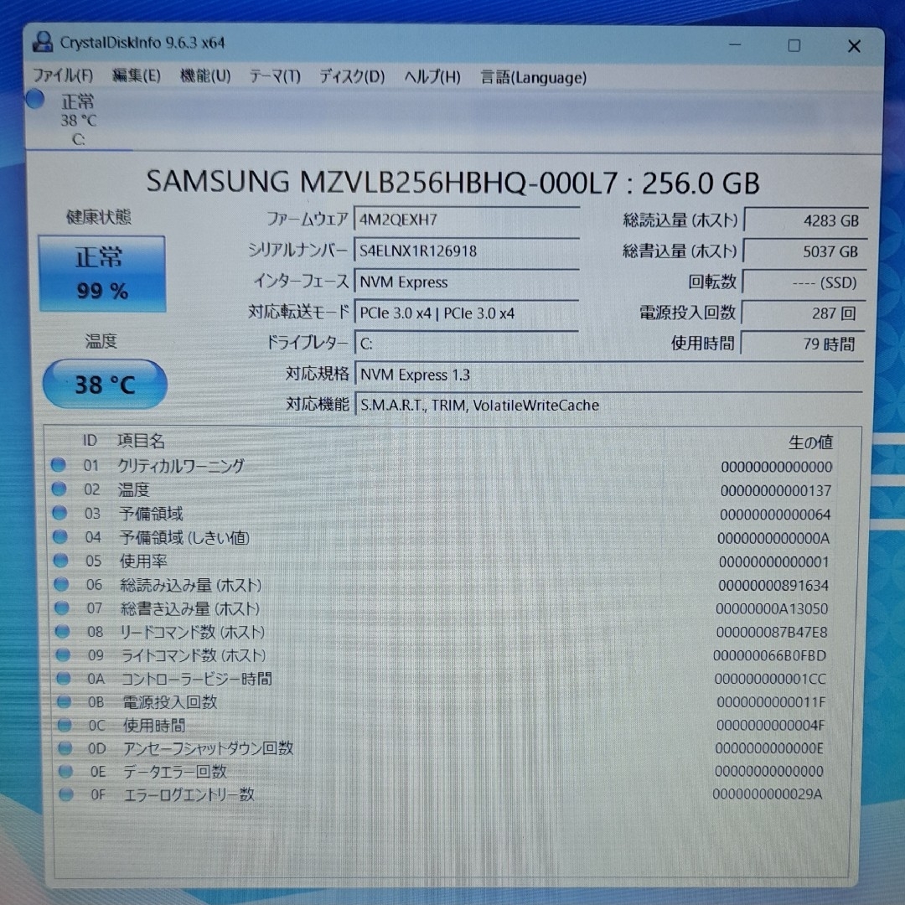Click status icon of row 06 総読み込み量
Screen dimensions: 905x905
coord(61,584)
